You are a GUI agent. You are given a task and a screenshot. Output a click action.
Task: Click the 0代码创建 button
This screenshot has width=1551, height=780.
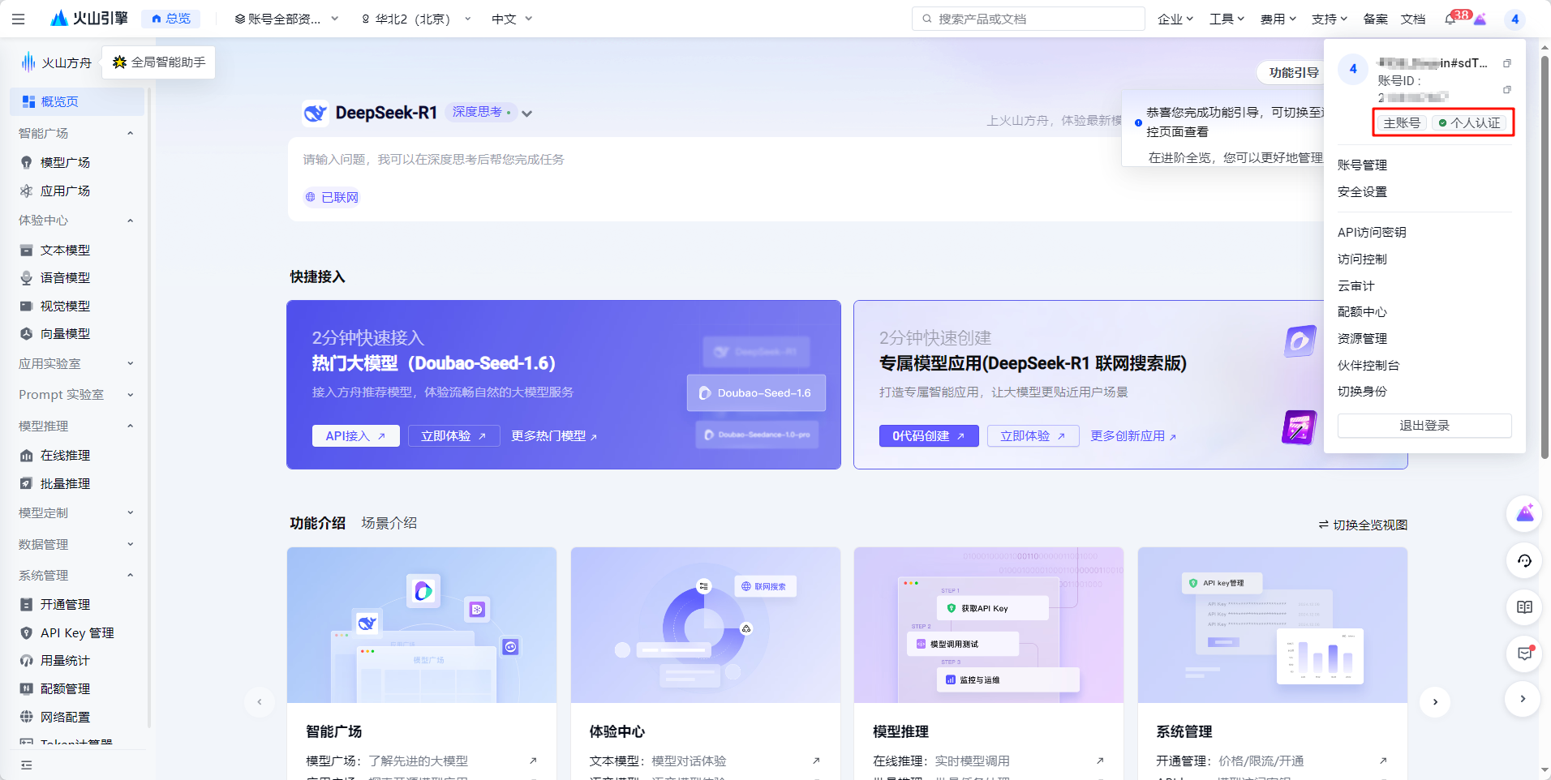929,436
